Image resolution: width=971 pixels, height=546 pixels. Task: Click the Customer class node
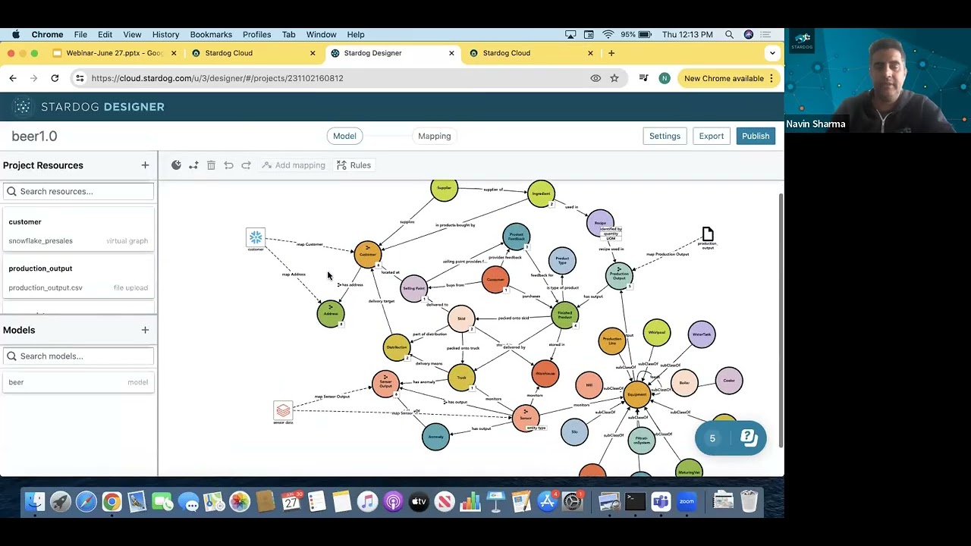click(367, 254)
